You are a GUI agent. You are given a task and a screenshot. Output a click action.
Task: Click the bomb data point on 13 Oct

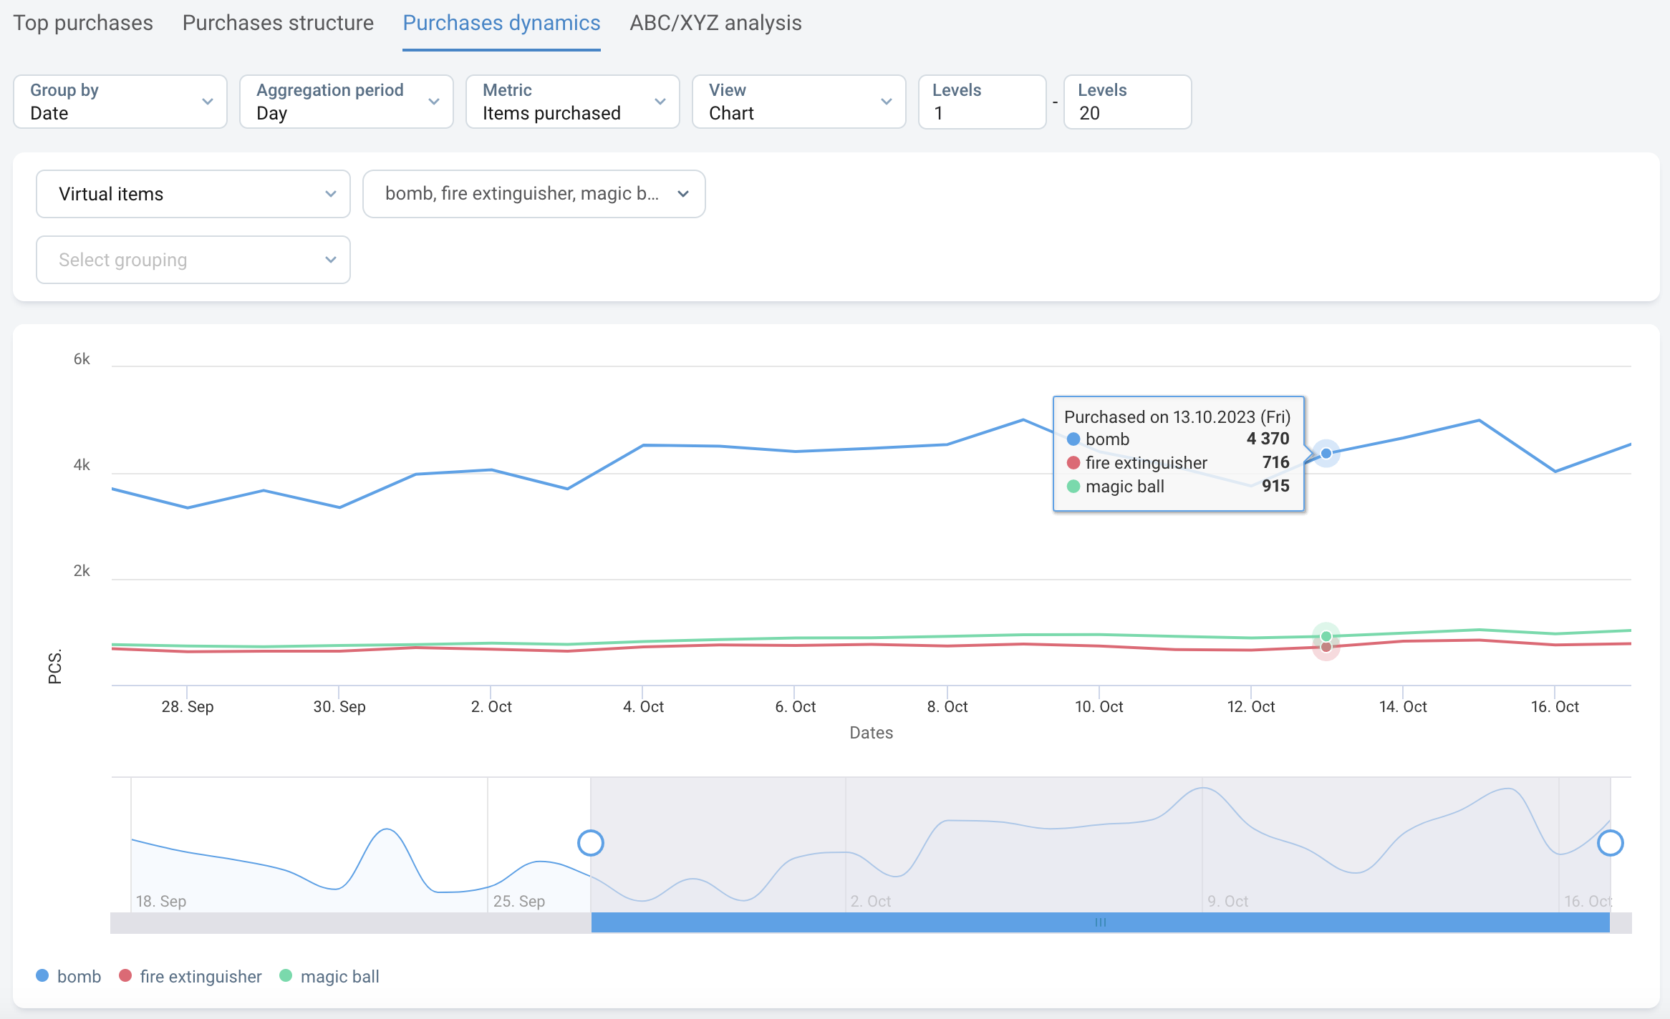(1326, 453)
